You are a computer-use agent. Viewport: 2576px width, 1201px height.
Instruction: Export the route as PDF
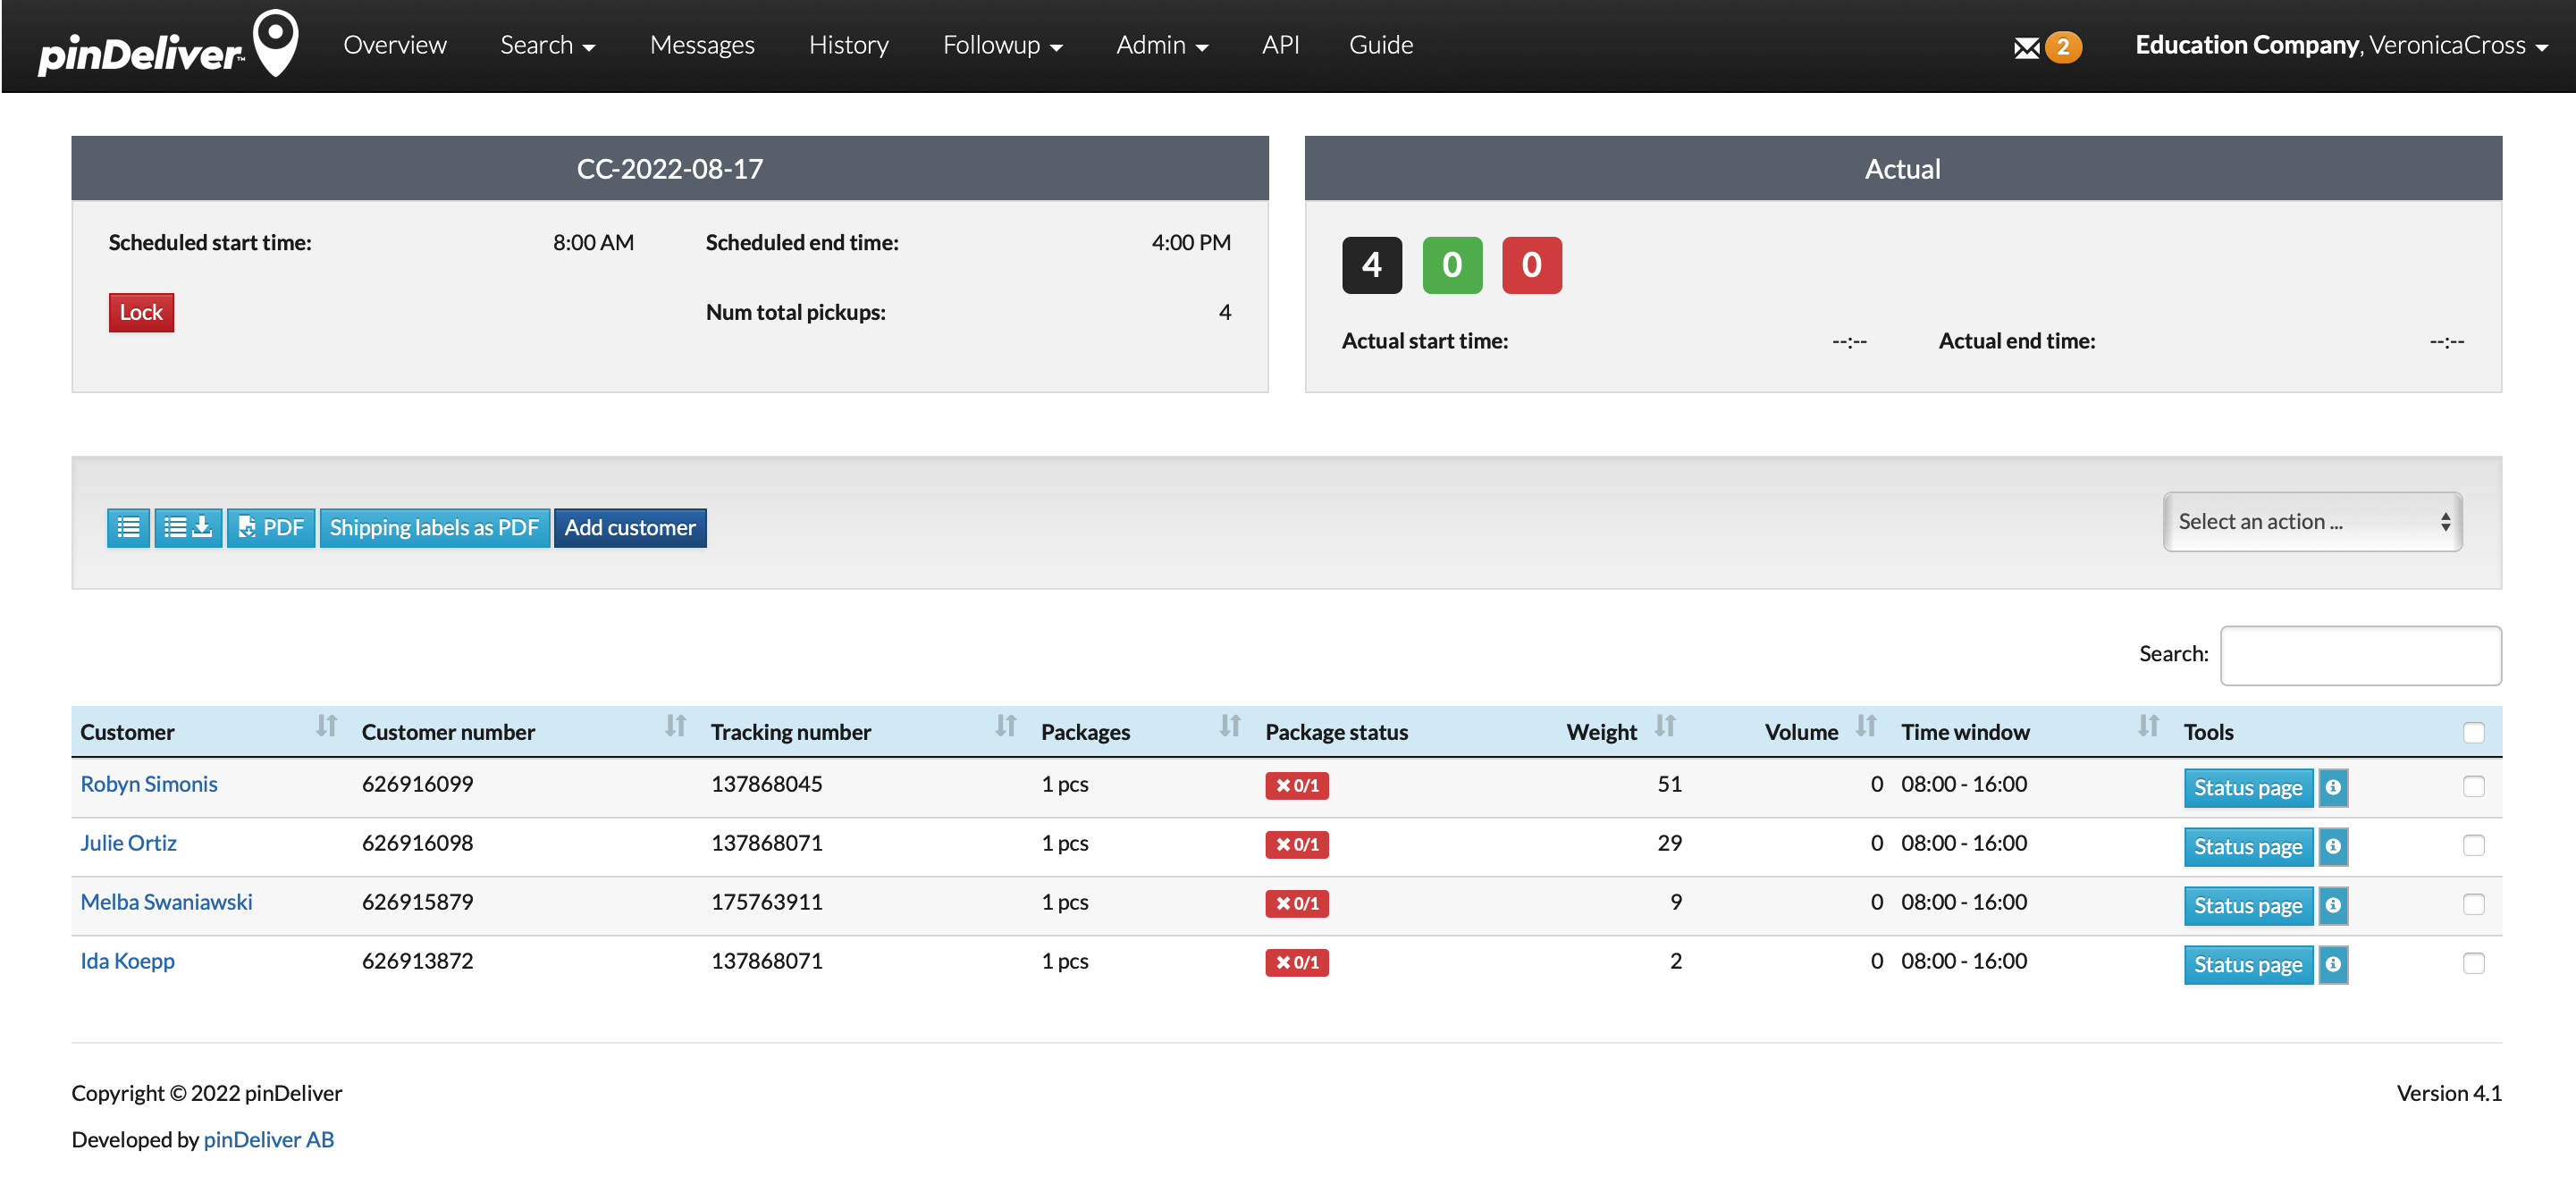tap(271, 527)
